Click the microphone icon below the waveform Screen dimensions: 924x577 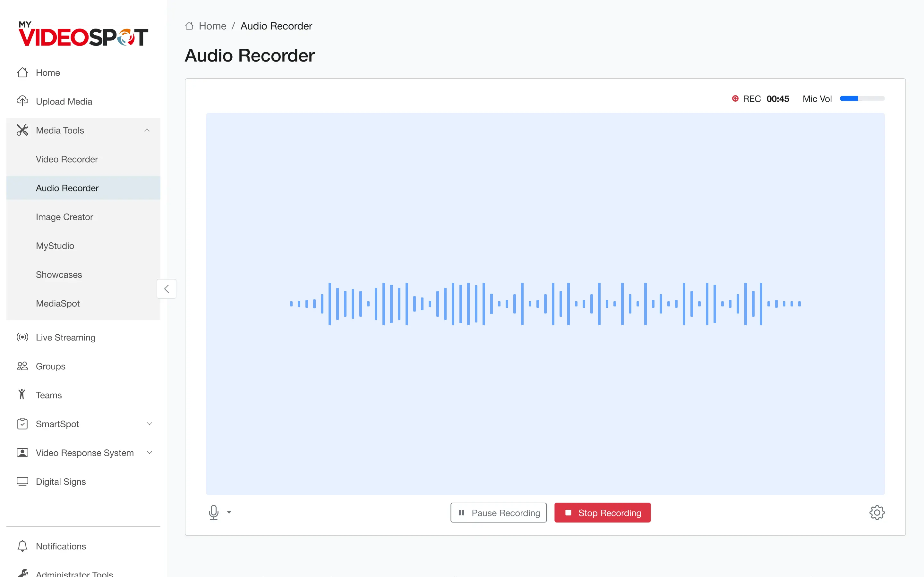coord(214,513)
